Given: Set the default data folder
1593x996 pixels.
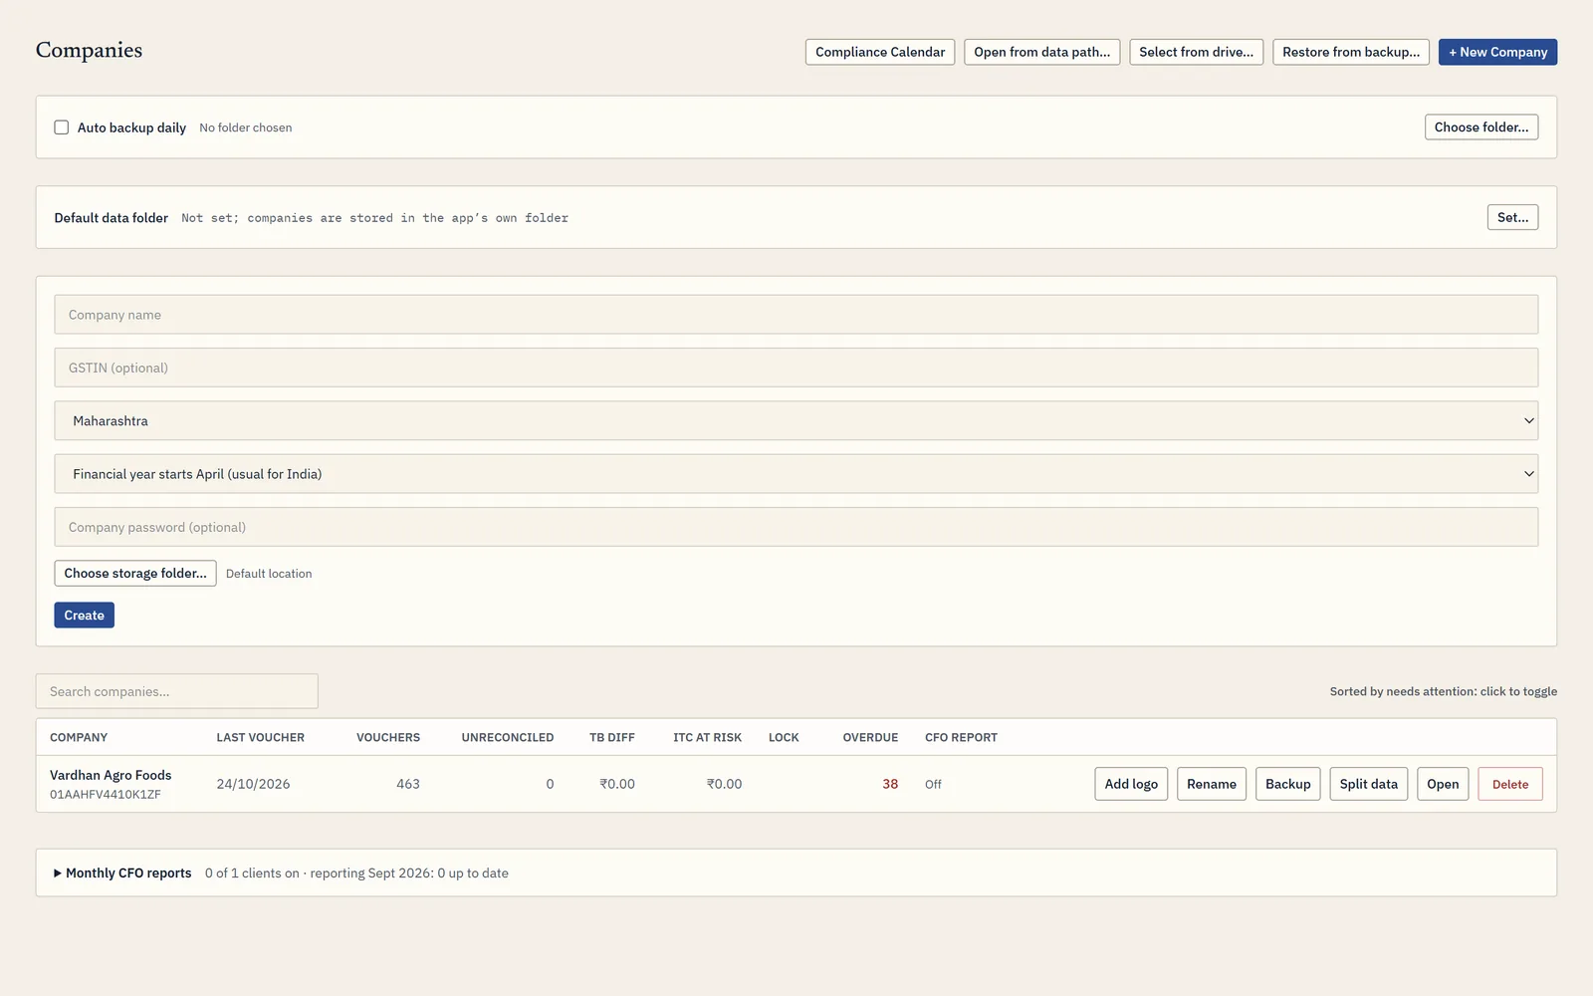Looking at the screenshot, I should 1512,217.
